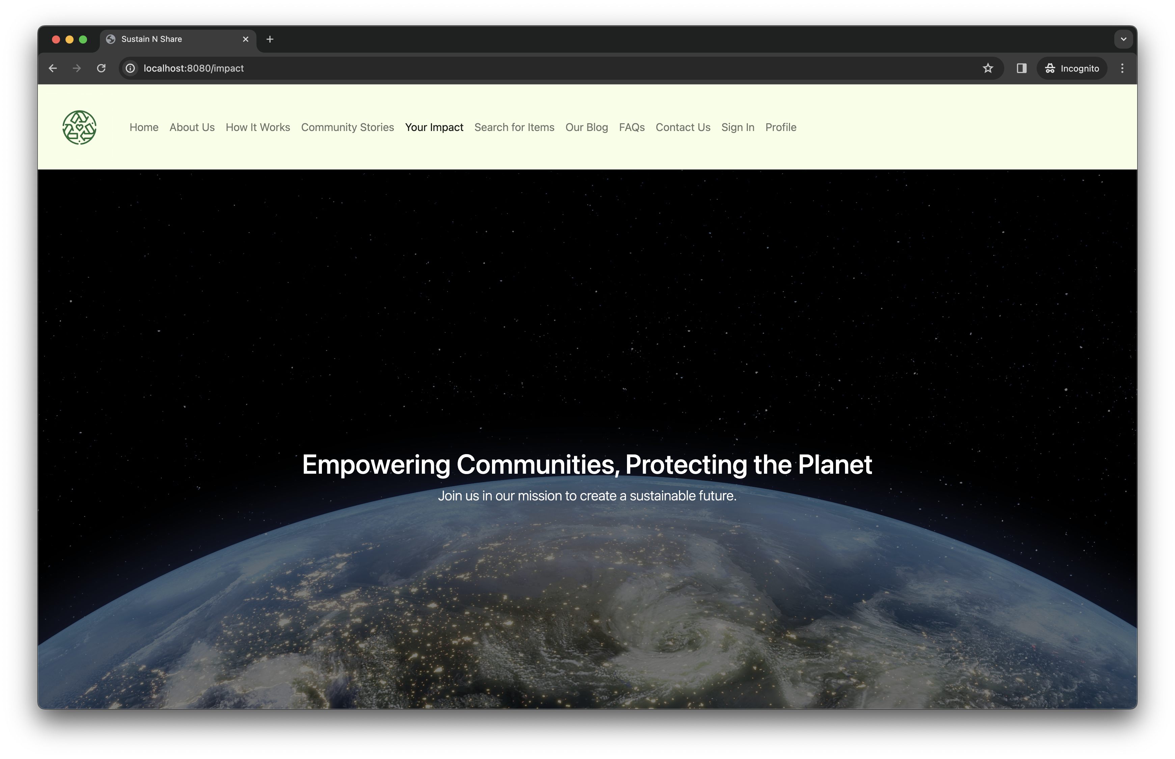View site information icon in address bar

tap(130, 69)
